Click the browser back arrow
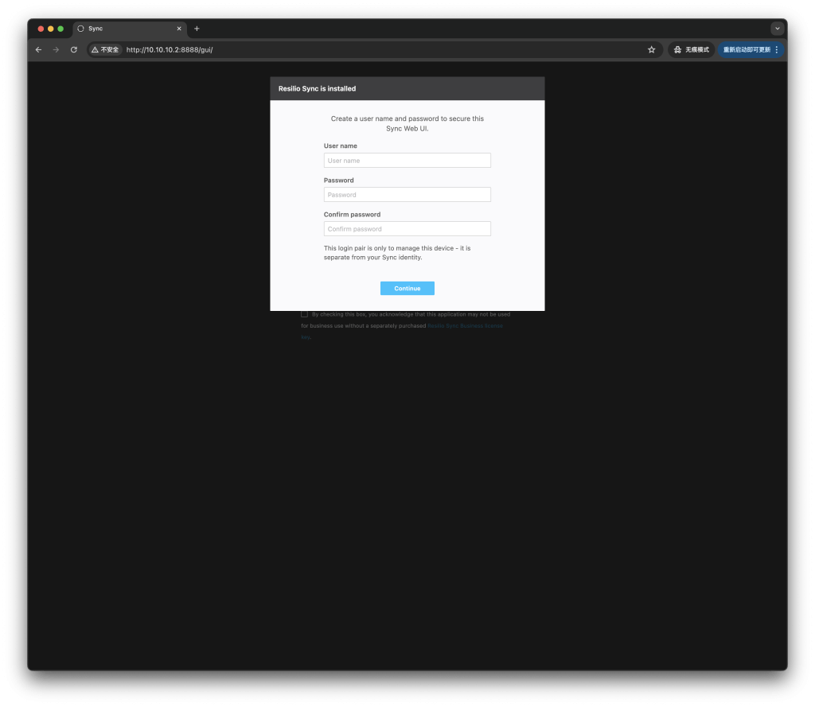Screen dimensions: 815x707 coord(38,50)
